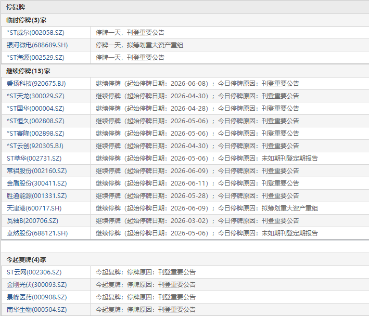Open 卓然股份(688121.SH) stock link

coord(37,233)
